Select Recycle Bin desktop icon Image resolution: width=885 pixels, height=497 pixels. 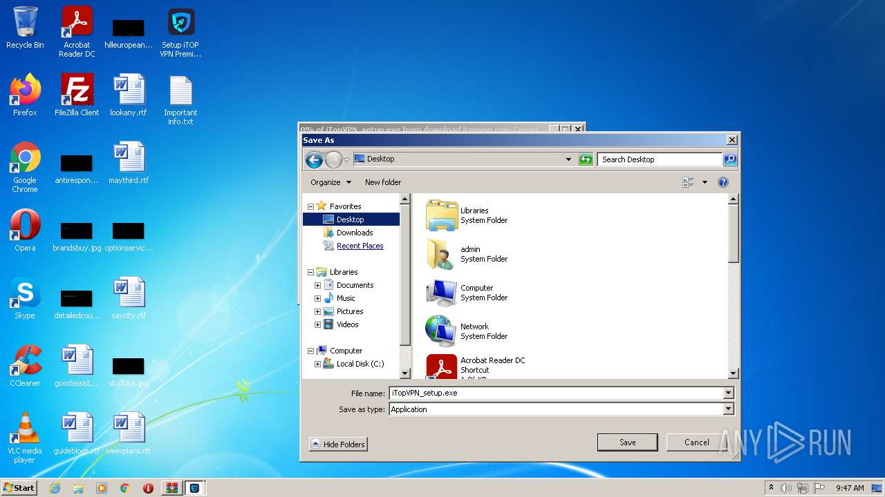(x=25, y=28)
